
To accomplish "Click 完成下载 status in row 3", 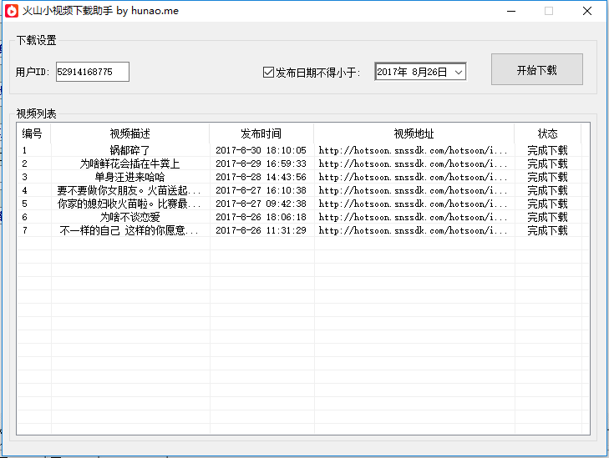I will pyautogui.click(x=547, y=177).
